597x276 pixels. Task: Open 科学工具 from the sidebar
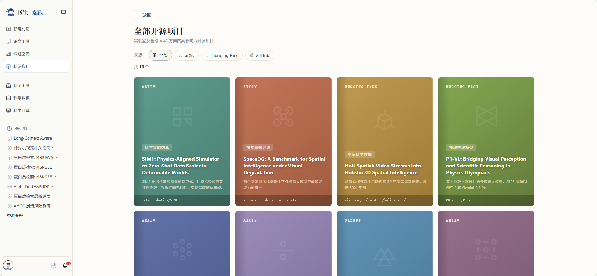pyautogui.click(x=36, y=85)
